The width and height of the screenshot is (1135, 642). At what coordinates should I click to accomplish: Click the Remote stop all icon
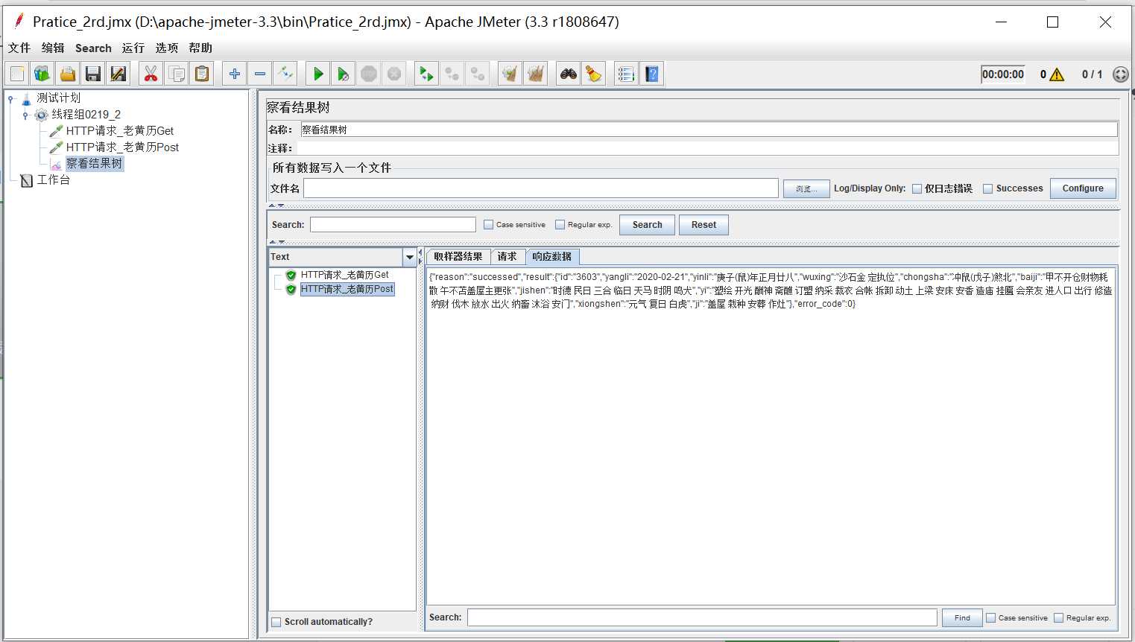pos(452,74)
